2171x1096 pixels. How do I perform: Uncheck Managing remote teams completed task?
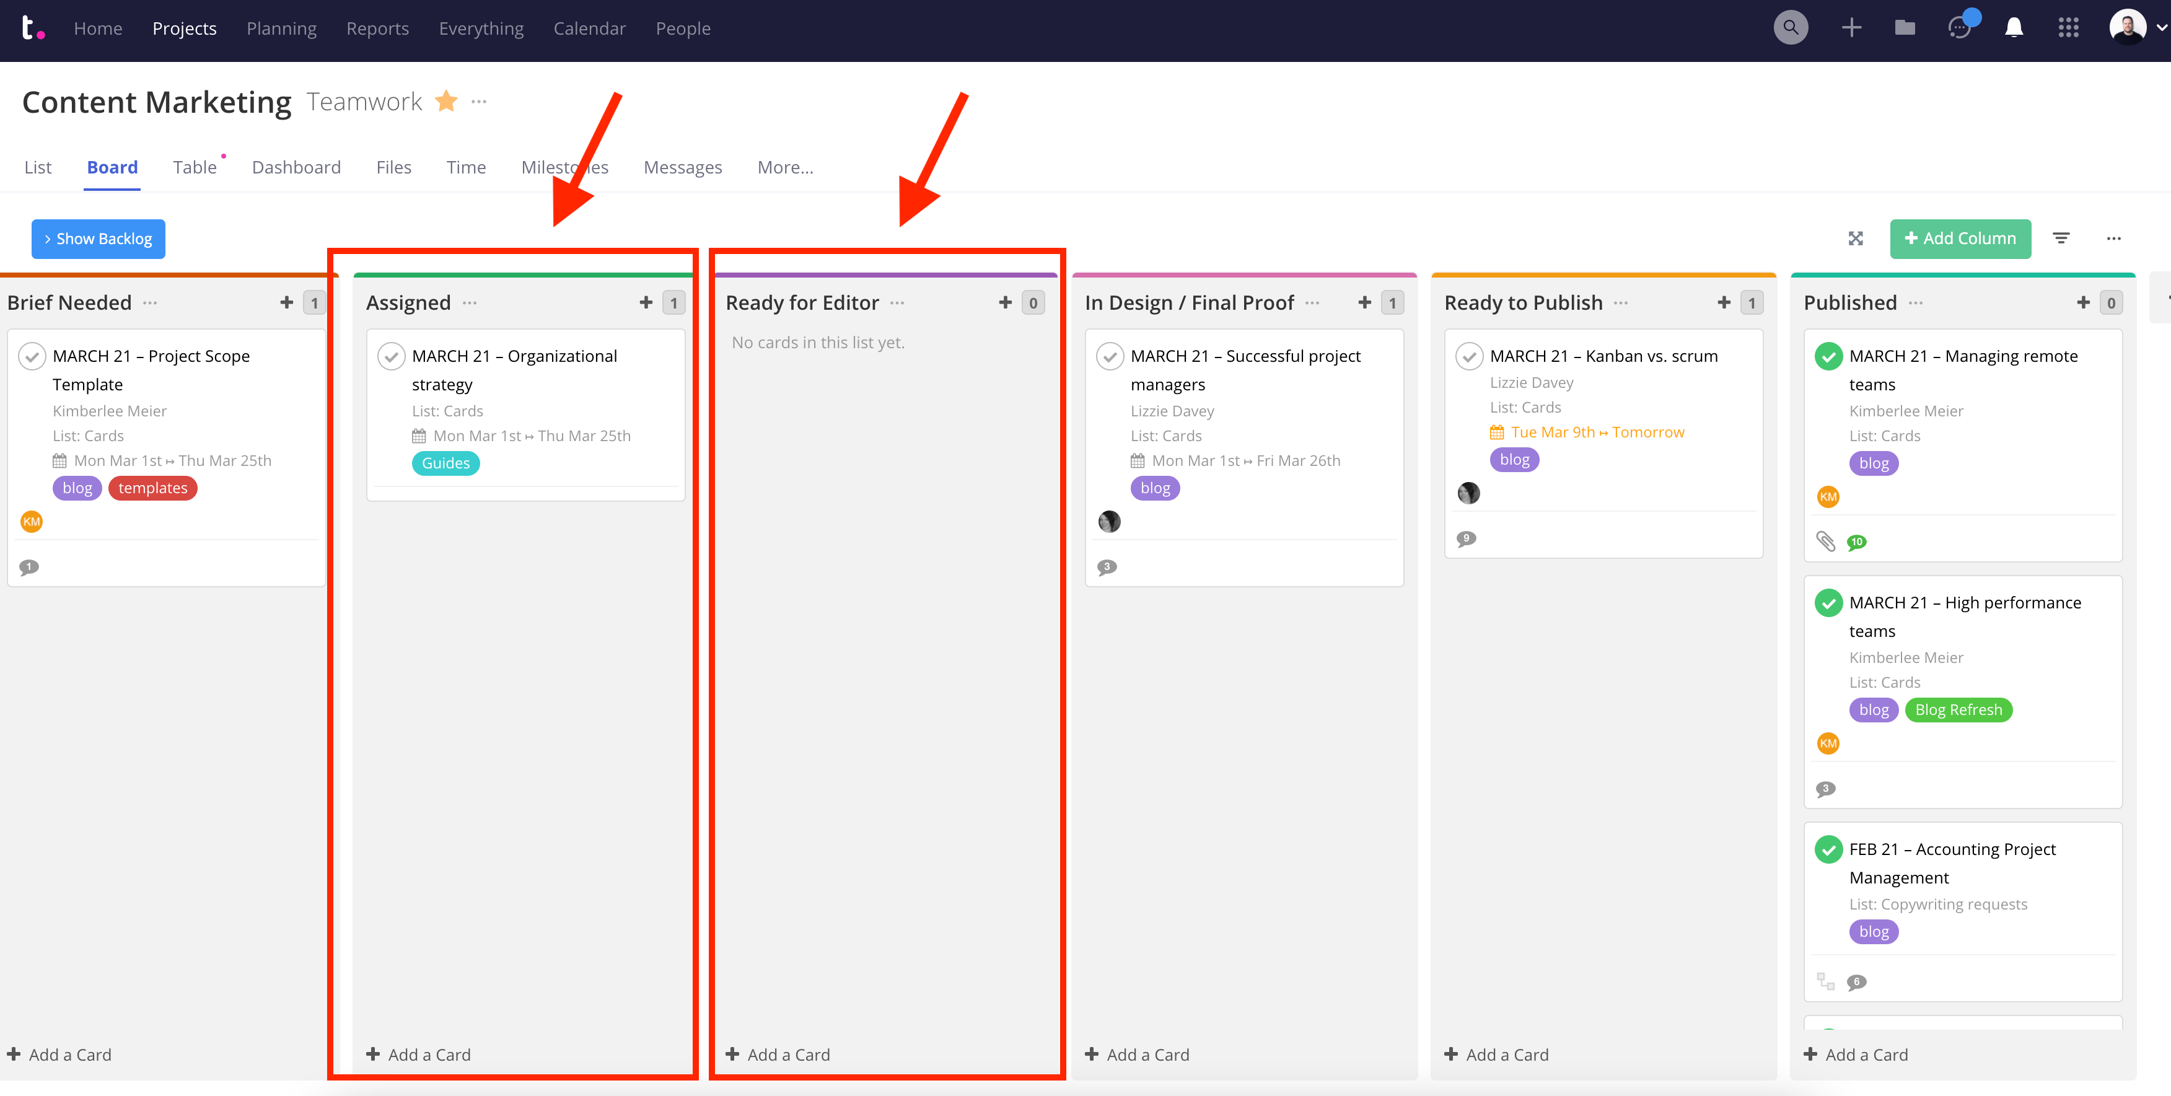(1828, 357)
